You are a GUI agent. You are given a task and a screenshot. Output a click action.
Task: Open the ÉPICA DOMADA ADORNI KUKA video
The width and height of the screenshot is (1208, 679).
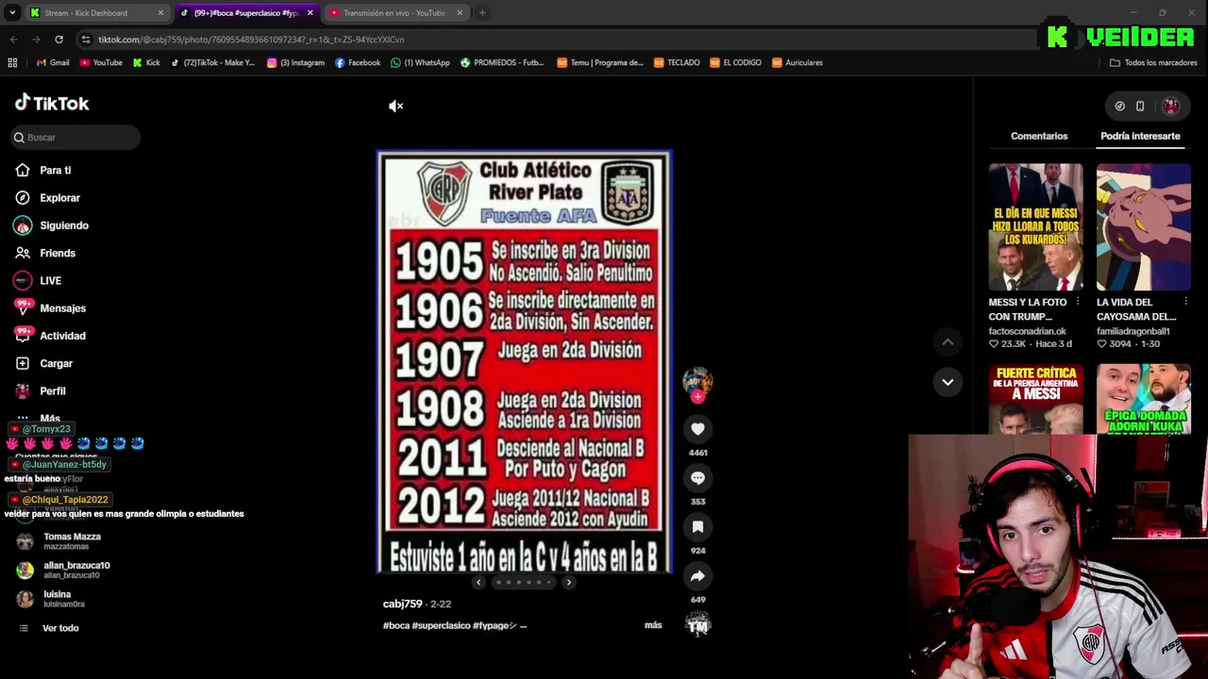(x=1144, y=399)
